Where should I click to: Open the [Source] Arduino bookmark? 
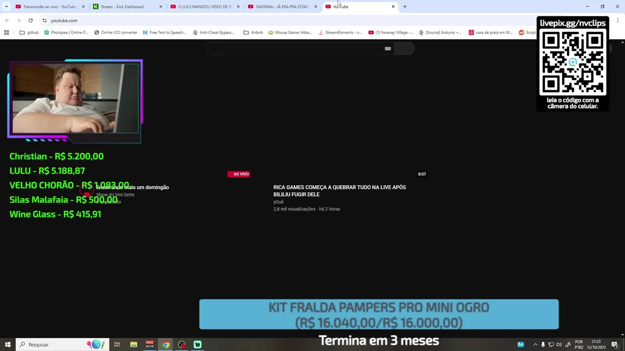(440, 33)
